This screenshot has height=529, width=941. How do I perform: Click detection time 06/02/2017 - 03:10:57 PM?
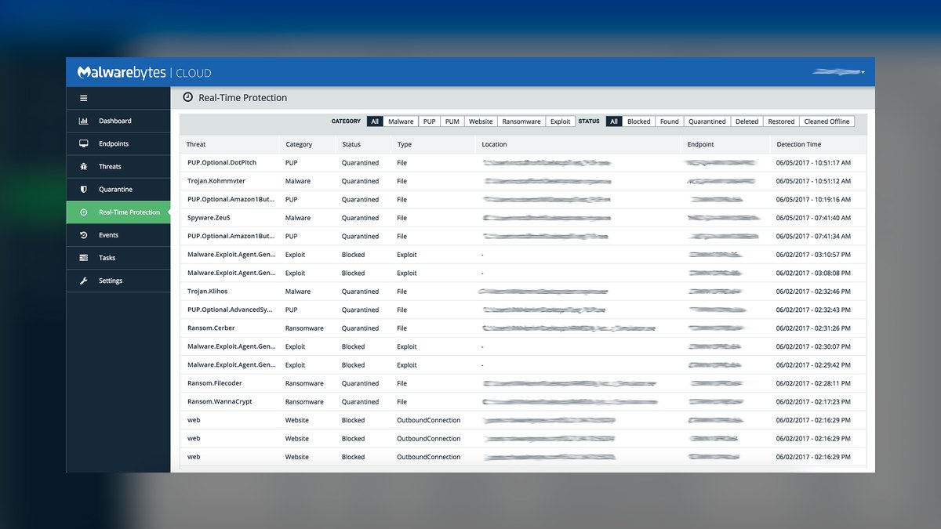tap(813, 255)
